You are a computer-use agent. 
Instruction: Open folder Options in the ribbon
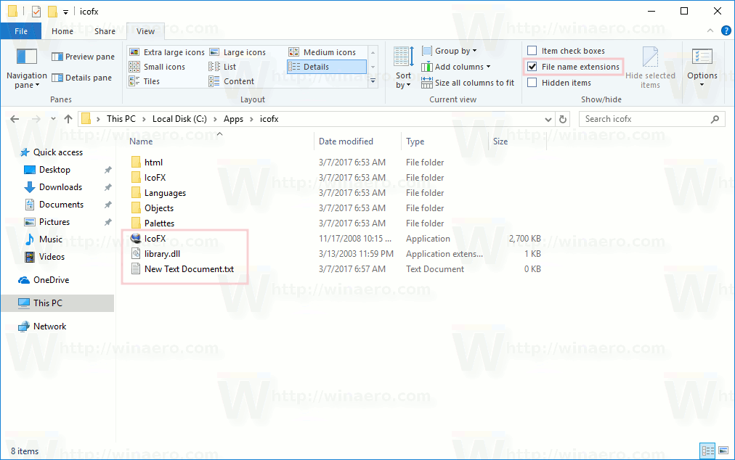pyautogui.click(x=702, y=65)
